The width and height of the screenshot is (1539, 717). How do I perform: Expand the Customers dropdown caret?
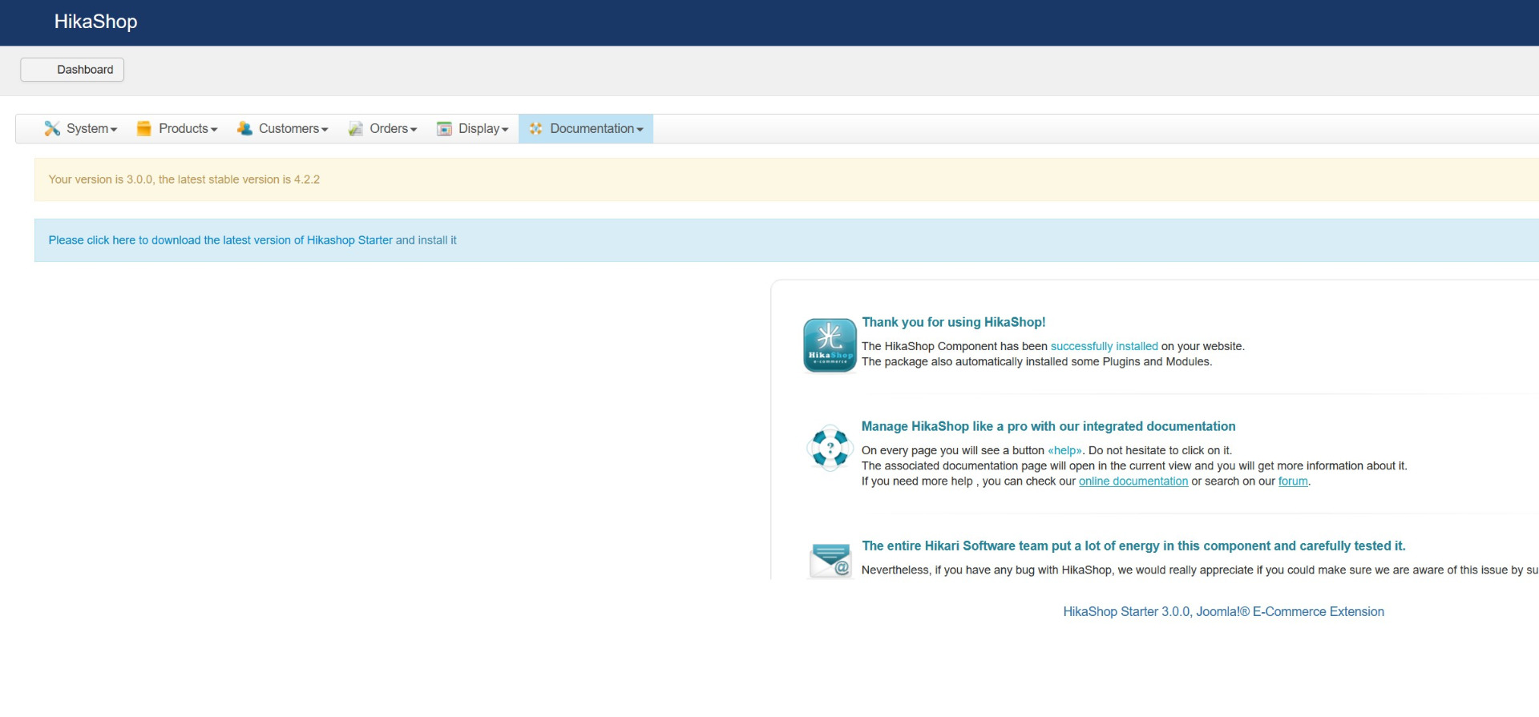point(325,130)
